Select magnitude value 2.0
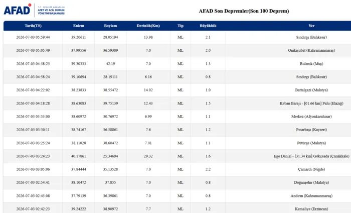351x213 pixels. coord(208,50)
